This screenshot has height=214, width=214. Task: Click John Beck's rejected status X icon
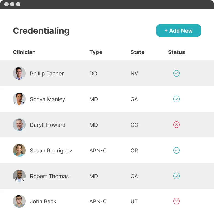pos(176,201)
